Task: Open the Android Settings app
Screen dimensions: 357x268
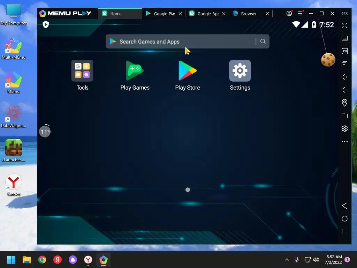Action: [x=240, y=71]
